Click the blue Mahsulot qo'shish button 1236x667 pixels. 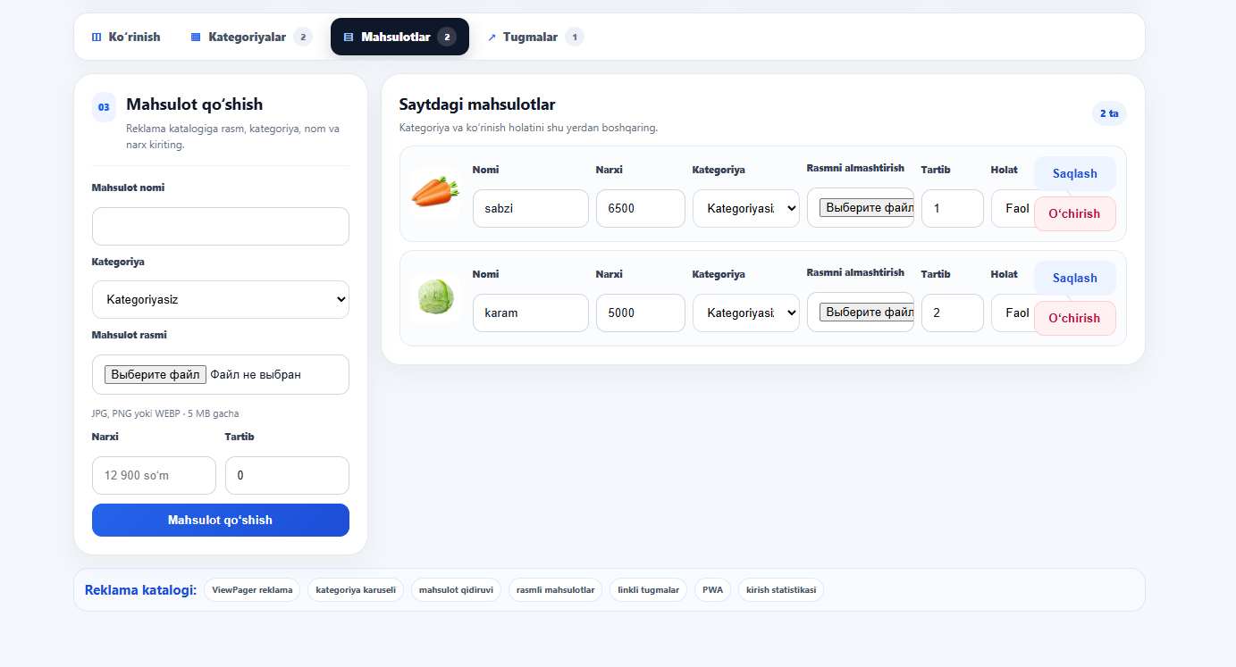221,520
